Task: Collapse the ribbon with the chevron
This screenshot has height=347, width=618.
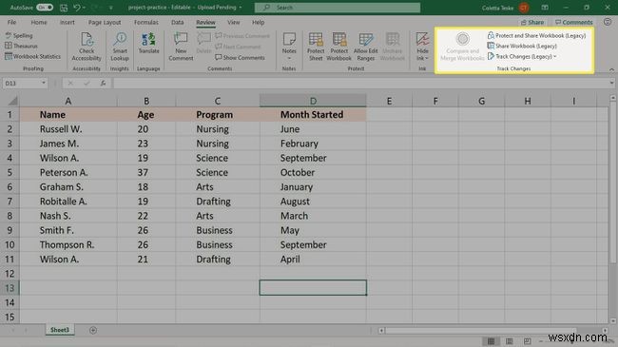Action: click(x=611, y=69)
